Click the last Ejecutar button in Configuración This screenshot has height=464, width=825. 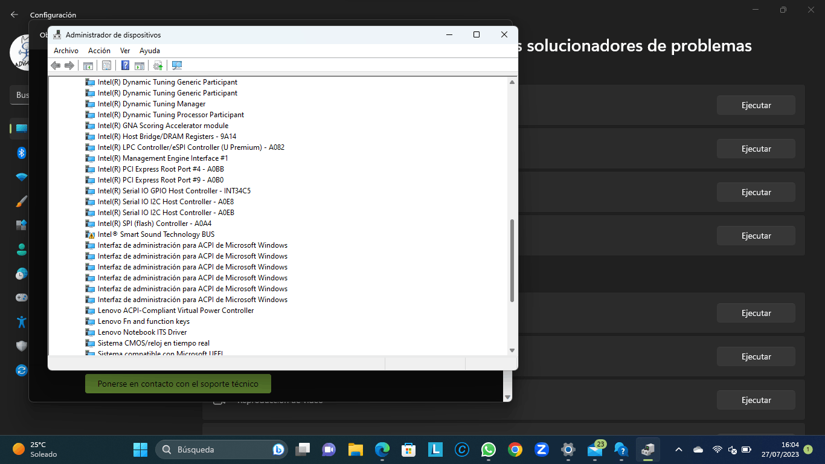[x=756, y=400]
